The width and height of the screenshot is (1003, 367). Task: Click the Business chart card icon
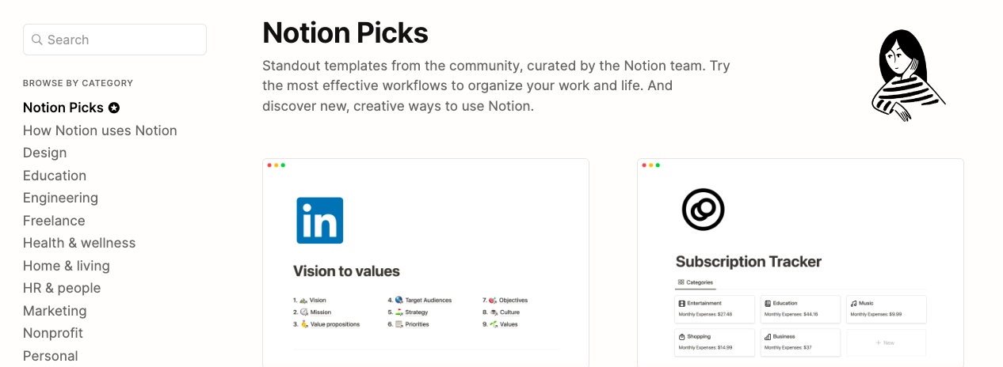(x=768, y=336)
